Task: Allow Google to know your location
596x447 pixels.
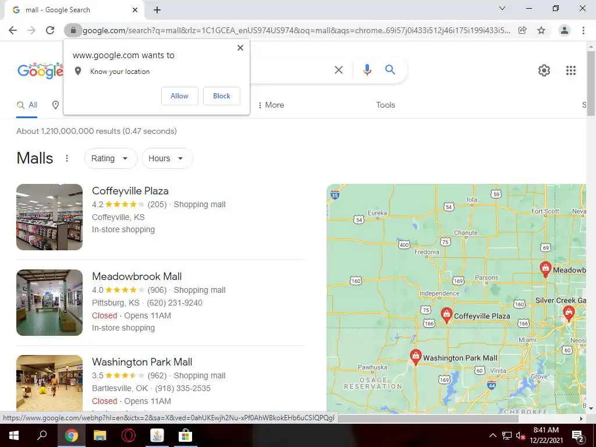Action: pyautogui.click(x=179, y=96)
